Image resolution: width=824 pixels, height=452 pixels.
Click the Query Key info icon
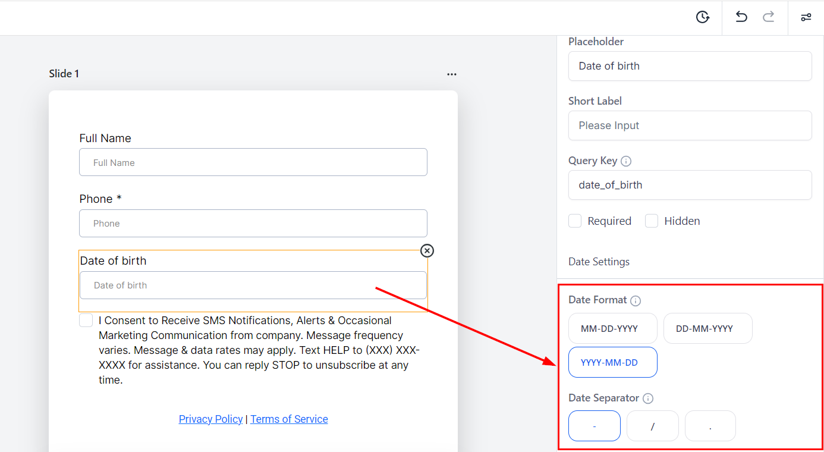coord(626,161)
